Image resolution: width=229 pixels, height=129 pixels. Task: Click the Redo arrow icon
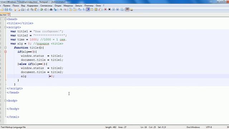click(x=46, y=10)
